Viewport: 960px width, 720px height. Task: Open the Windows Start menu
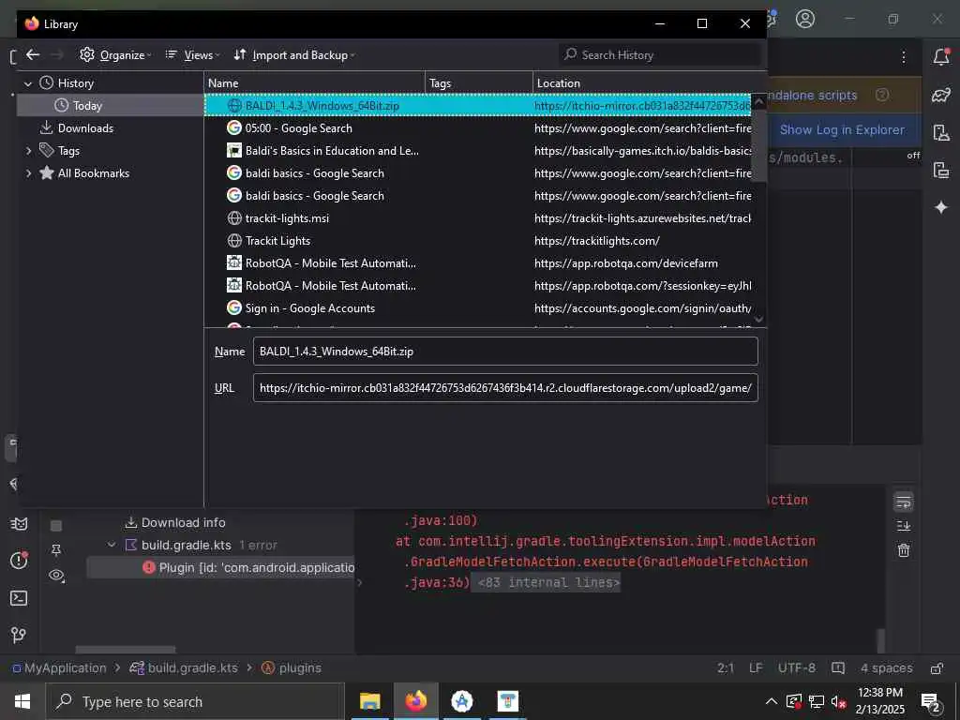pos(22,701)
